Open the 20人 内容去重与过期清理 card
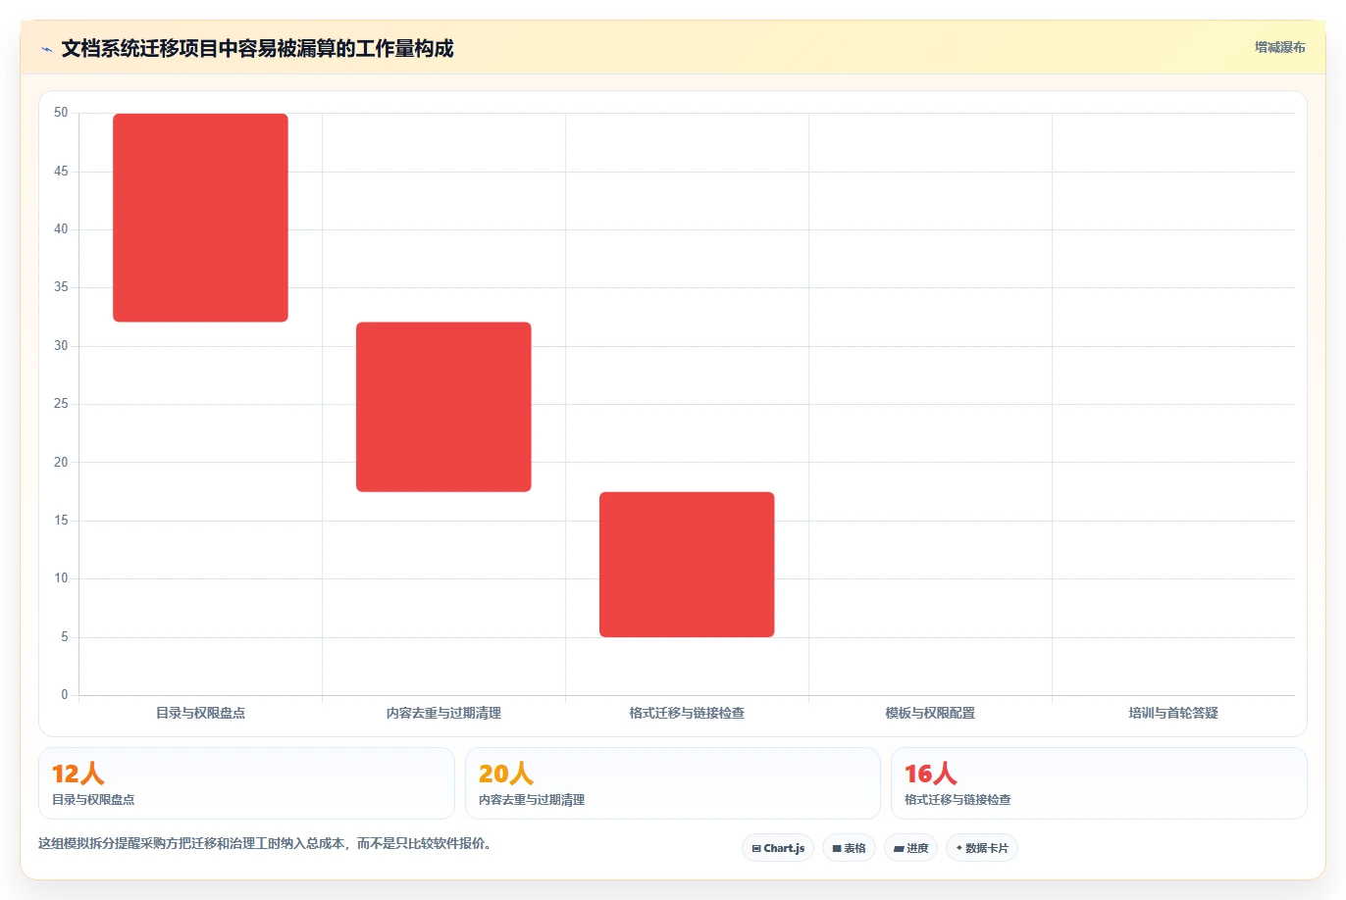Screen dimensions: 1346x900 click(673, 783)
